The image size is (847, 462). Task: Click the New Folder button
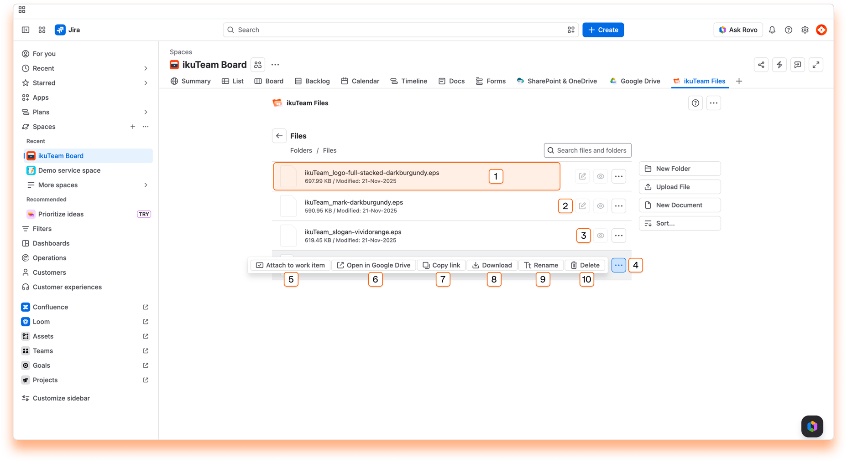(680, 169)
